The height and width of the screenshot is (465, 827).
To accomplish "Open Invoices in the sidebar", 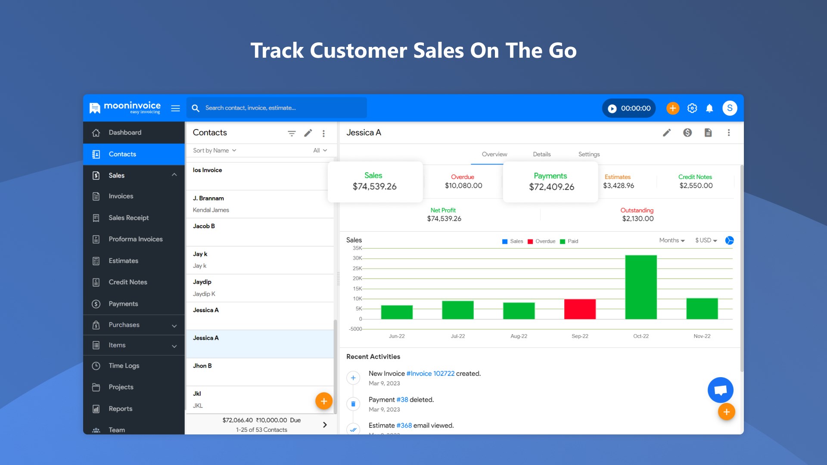I will coord(121,196).
